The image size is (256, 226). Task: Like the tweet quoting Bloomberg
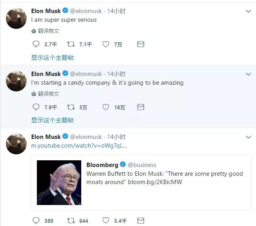tap(106, 220)
